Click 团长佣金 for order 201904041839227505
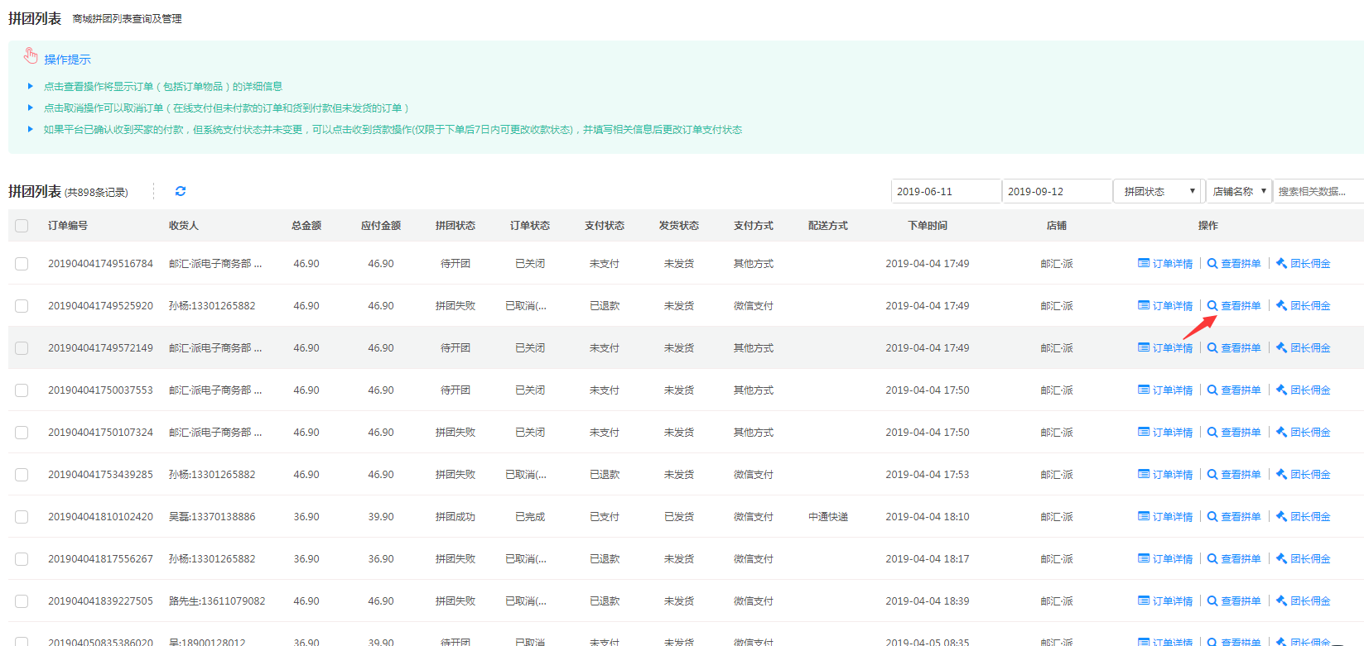Image resolution: width=1364 pixels, height=646 pixels. [x=1303, y=601]
